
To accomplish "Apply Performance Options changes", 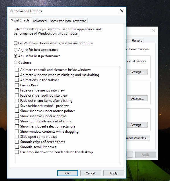I will (x=114, y=173).
